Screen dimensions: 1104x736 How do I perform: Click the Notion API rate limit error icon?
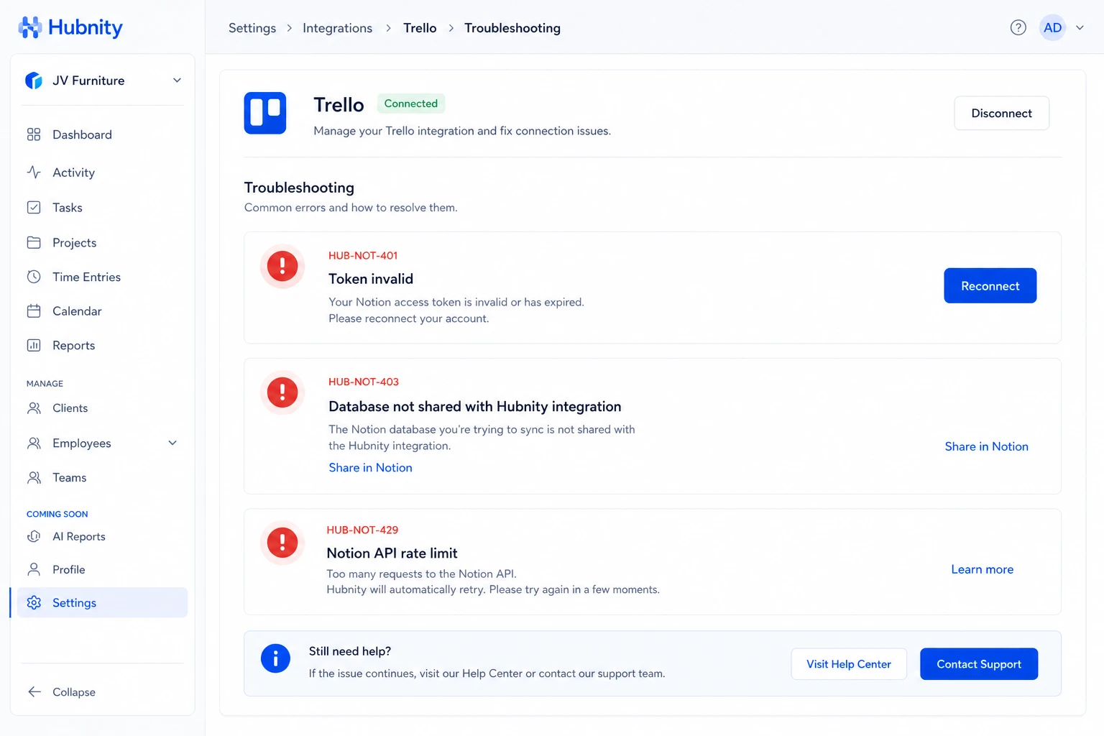click(x=282, y=543)
